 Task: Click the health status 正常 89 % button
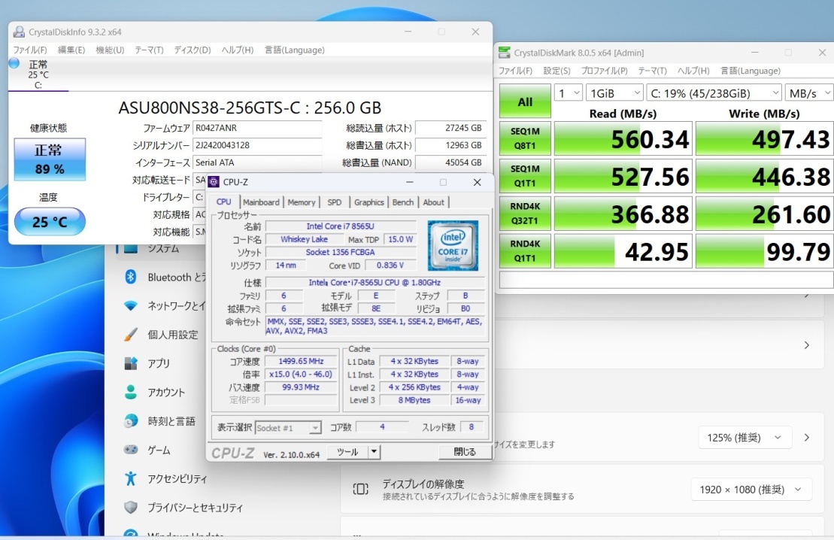(50, 159)
